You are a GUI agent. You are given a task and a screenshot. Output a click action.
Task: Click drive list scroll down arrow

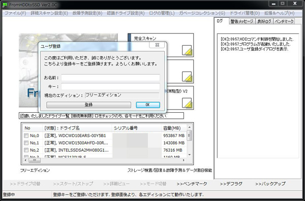point(190,155)
